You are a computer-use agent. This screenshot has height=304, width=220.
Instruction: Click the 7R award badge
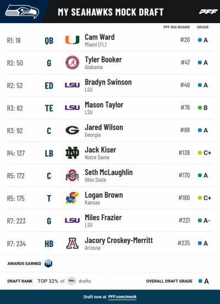tap(48, 263)
